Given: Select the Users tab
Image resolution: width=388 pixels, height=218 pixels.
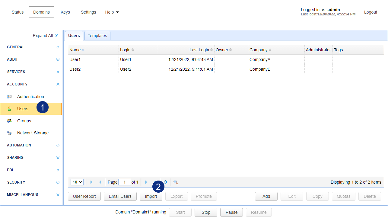Looking at the screenshot, I should coord(74,36).
